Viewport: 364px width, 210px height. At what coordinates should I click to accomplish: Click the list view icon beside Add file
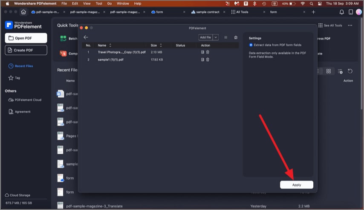point(225,37)
